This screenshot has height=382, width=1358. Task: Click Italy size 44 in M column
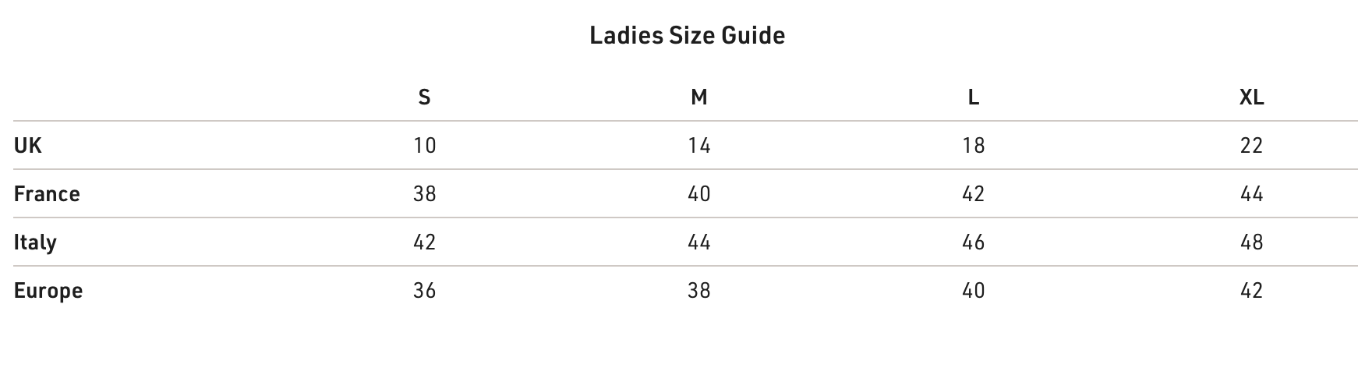point(699,242)
